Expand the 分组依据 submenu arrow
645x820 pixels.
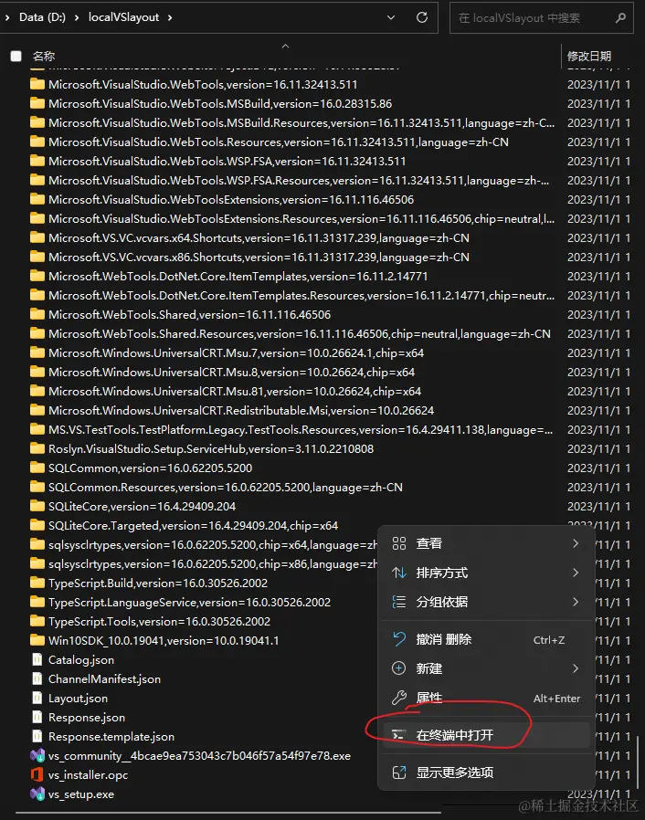(576, 602)
